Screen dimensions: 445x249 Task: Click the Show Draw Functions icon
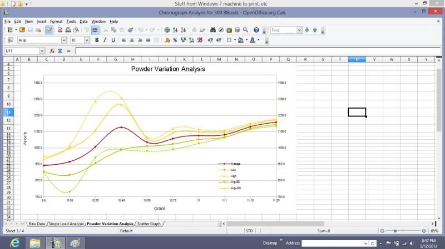[202, 30]
